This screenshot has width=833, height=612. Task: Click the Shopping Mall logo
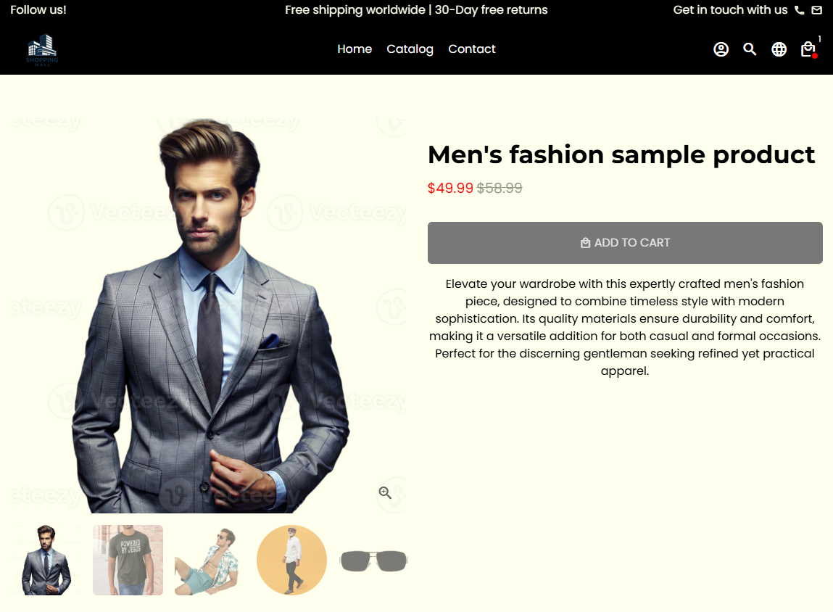point(42,50)
